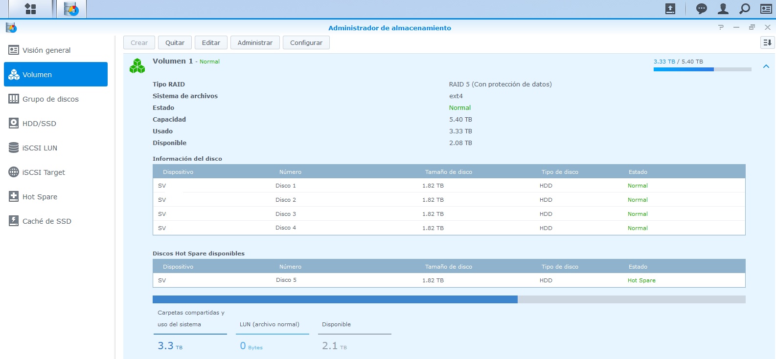This screenshot has height=359, width=776.
Task: Open the widgets panel icon
Action: pyautogui.click(x=766, y=9)
